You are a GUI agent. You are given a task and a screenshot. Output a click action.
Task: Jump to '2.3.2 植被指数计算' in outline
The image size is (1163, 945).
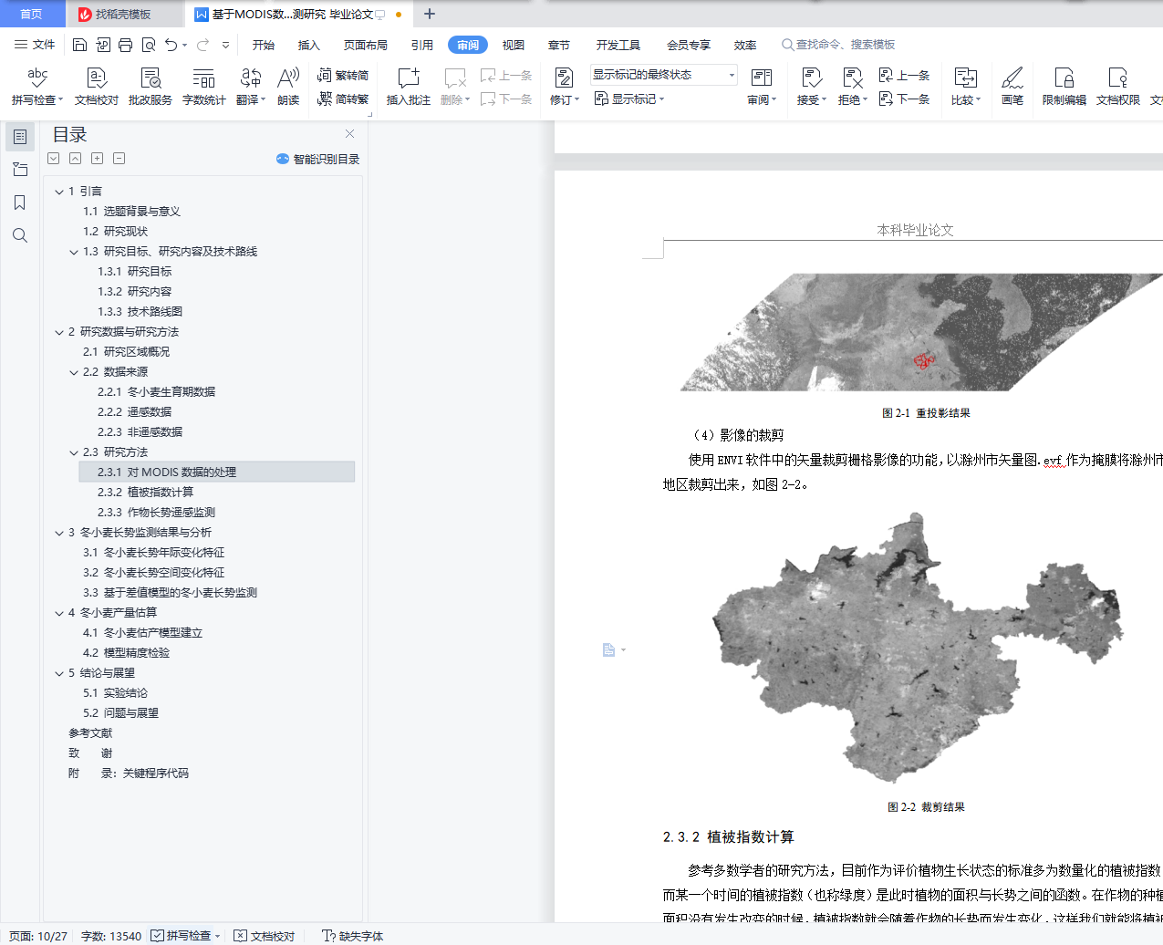(146, 493)
